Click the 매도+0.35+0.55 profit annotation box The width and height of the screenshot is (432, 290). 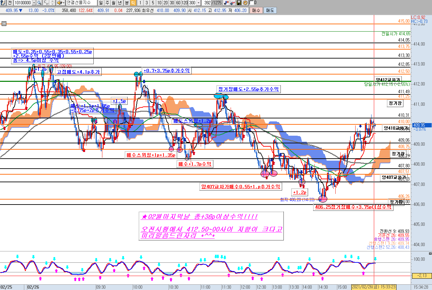53,56
